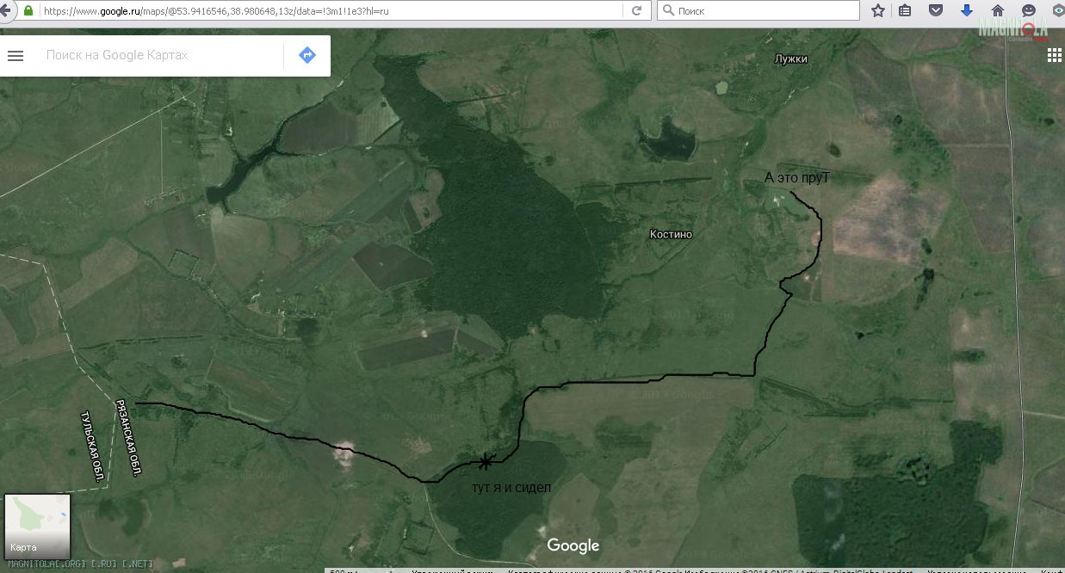Click the Google logo at the map bottom

coord(573,545)
